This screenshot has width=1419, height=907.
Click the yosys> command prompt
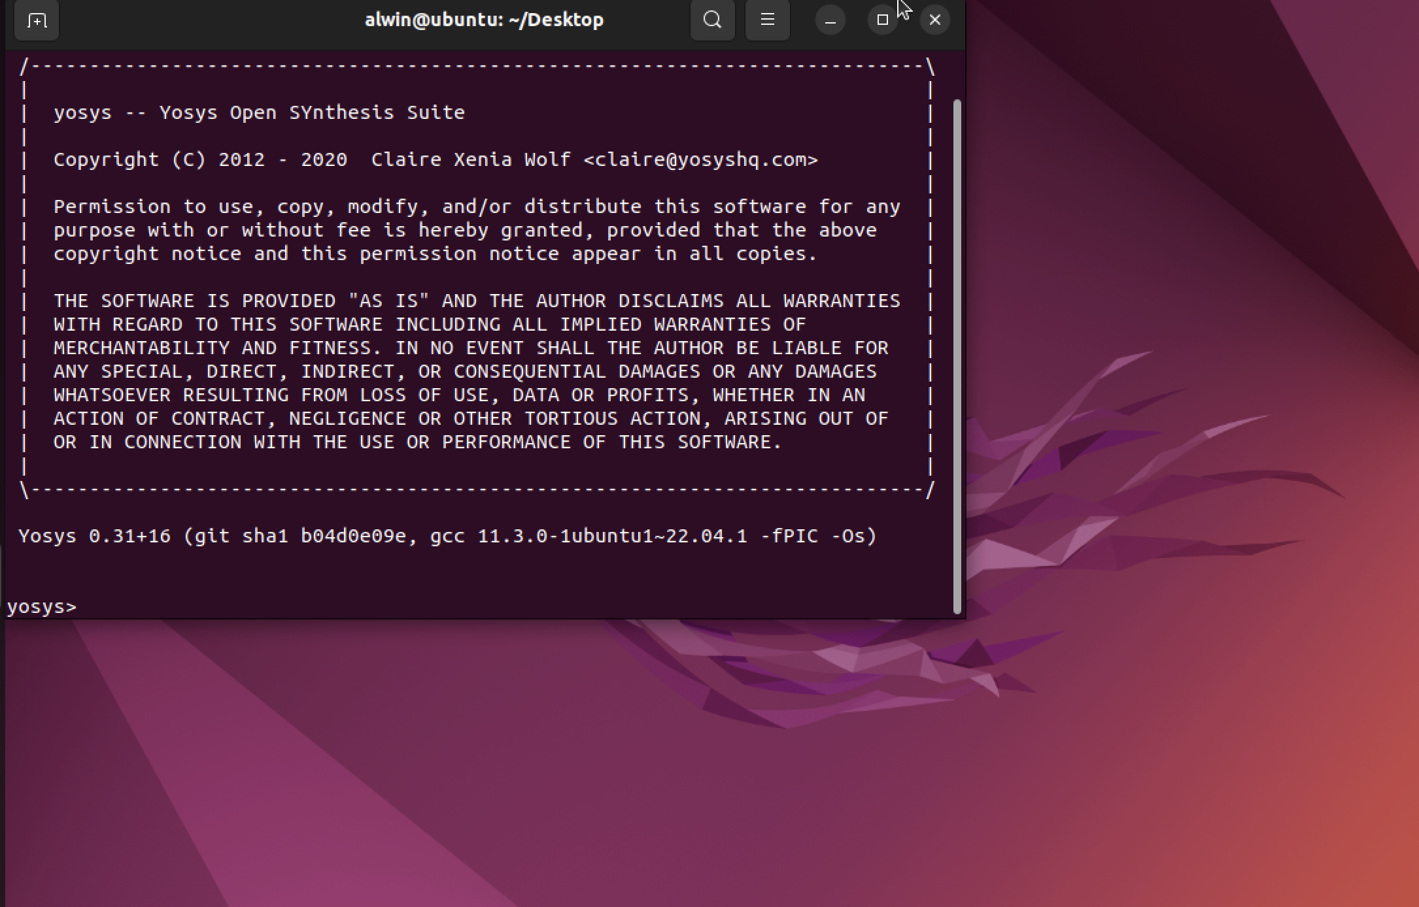[43, 606]
